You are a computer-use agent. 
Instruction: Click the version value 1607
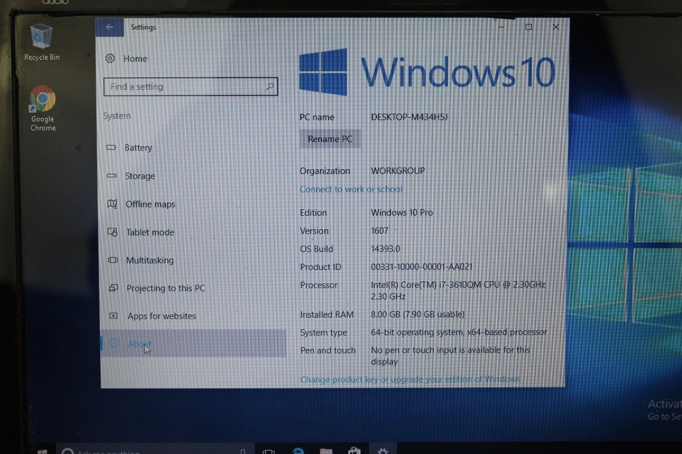[379, 231]
